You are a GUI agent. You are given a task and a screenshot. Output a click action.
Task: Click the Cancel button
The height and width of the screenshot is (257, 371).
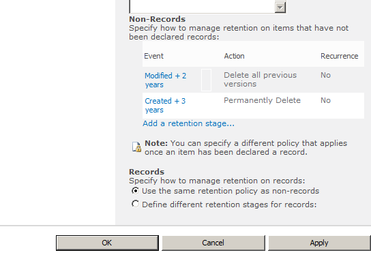pos(213,243)
